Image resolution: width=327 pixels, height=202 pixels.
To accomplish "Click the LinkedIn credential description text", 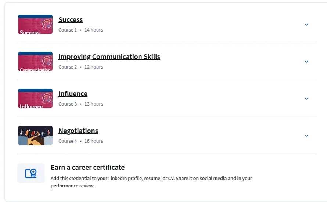I will (x=151, y=182).
